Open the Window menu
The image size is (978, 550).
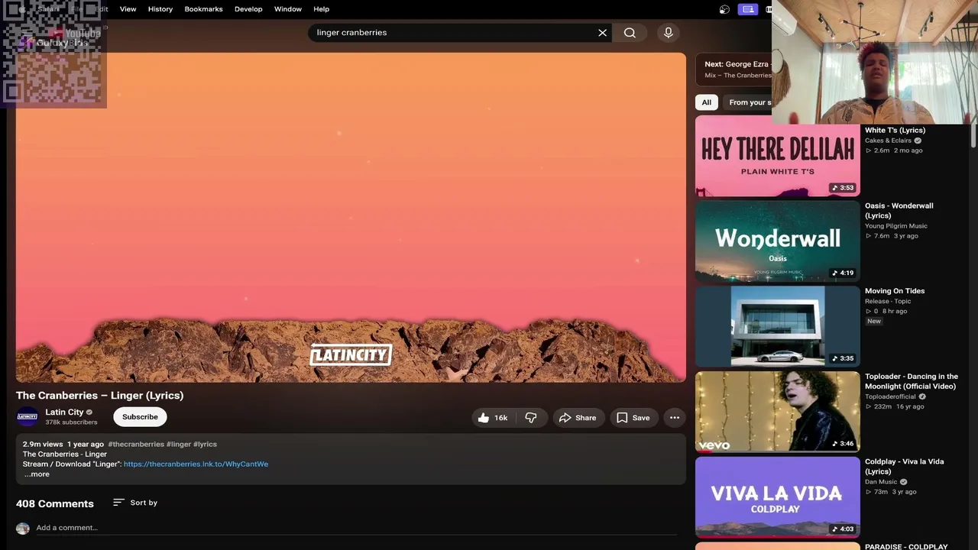pyautogui.click(x=288, y=9)
